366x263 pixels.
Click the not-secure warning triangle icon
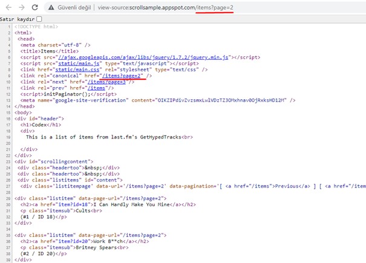[51, 8]
